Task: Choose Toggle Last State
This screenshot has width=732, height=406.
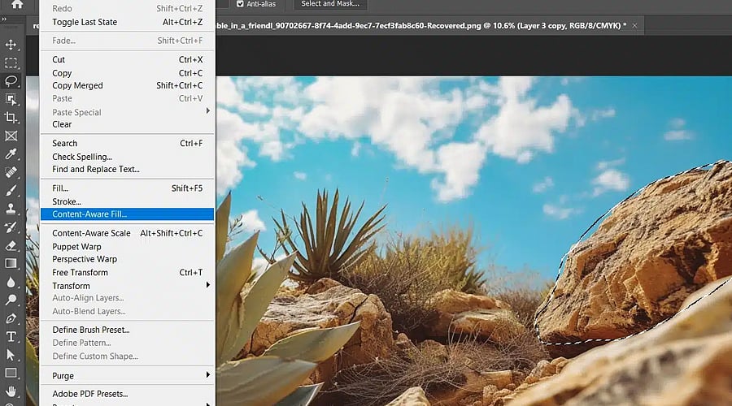Action: point(127,22)
